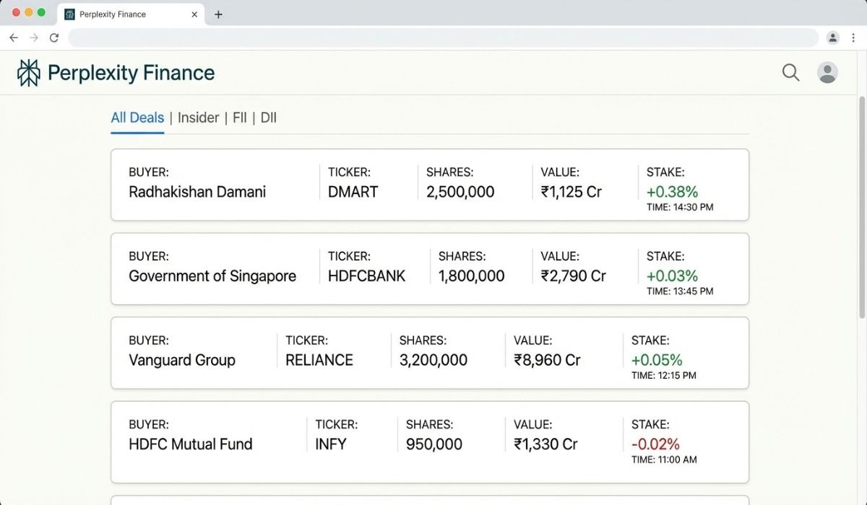This screenshot has height=505, width=867.
Task: Select the Vanguard Group RELIANCE deal card
Action: (430, 353)
